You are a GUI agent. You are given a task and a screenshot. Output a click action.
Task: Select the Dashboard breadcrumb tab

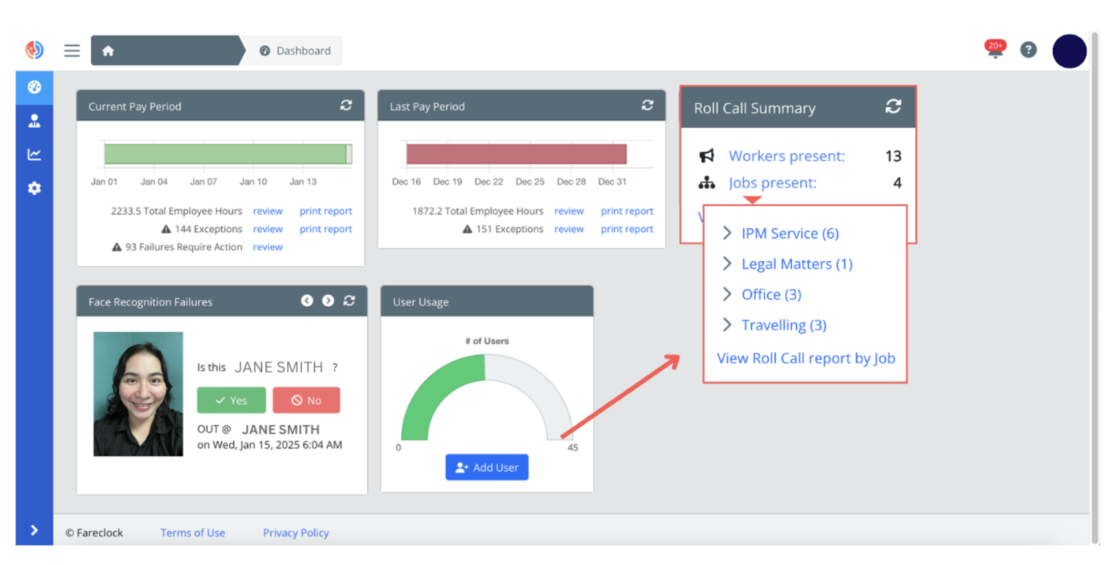(x=295, y=51)
